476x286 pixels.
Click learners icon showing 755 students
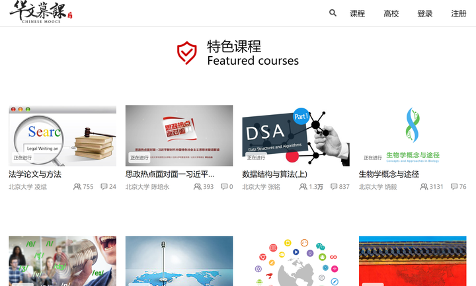[77, 186]
